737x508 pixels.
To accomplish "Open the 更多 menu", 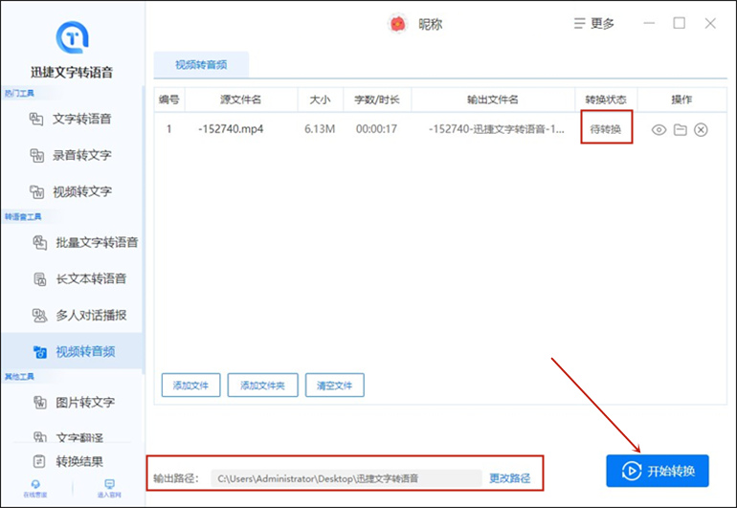I will coord(594,24).
